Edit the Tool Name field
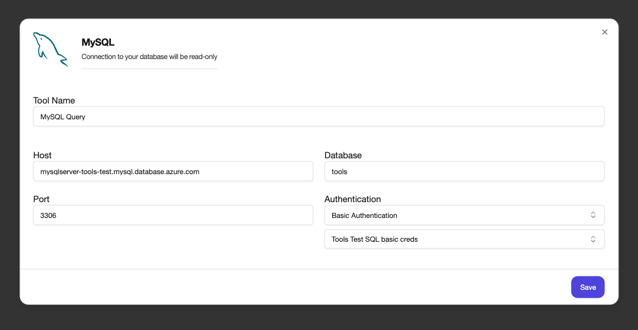638x330 pixels. point(319,117)
